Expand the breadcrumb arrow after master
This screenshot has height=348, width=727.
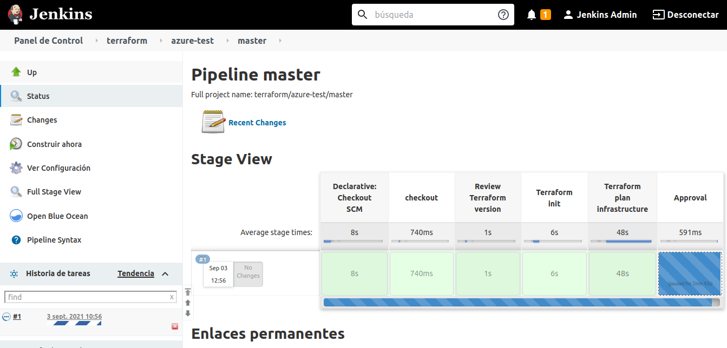[280, 41]
